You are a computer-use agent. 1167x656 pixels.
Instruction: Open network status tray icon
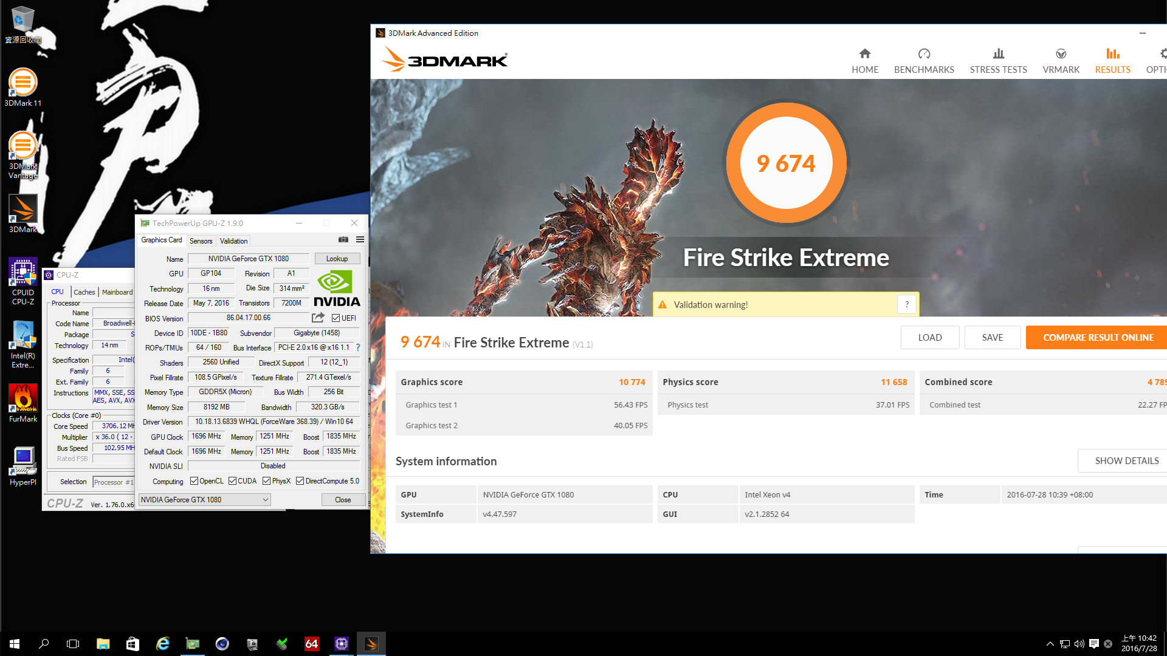click(1064, 644)
